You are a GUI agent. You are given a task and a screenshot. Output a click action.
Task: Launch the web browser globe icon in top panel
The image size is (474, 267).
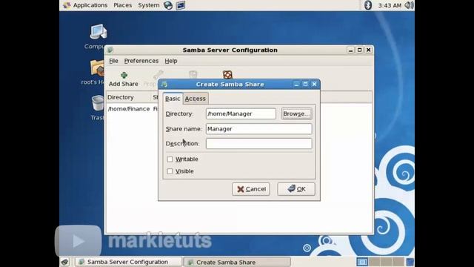click(x=168, y=5)
